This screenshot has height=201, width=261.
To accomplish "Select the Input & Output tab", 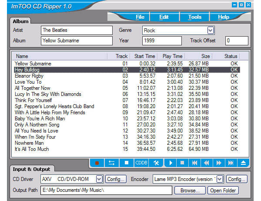I will point(31,169).
